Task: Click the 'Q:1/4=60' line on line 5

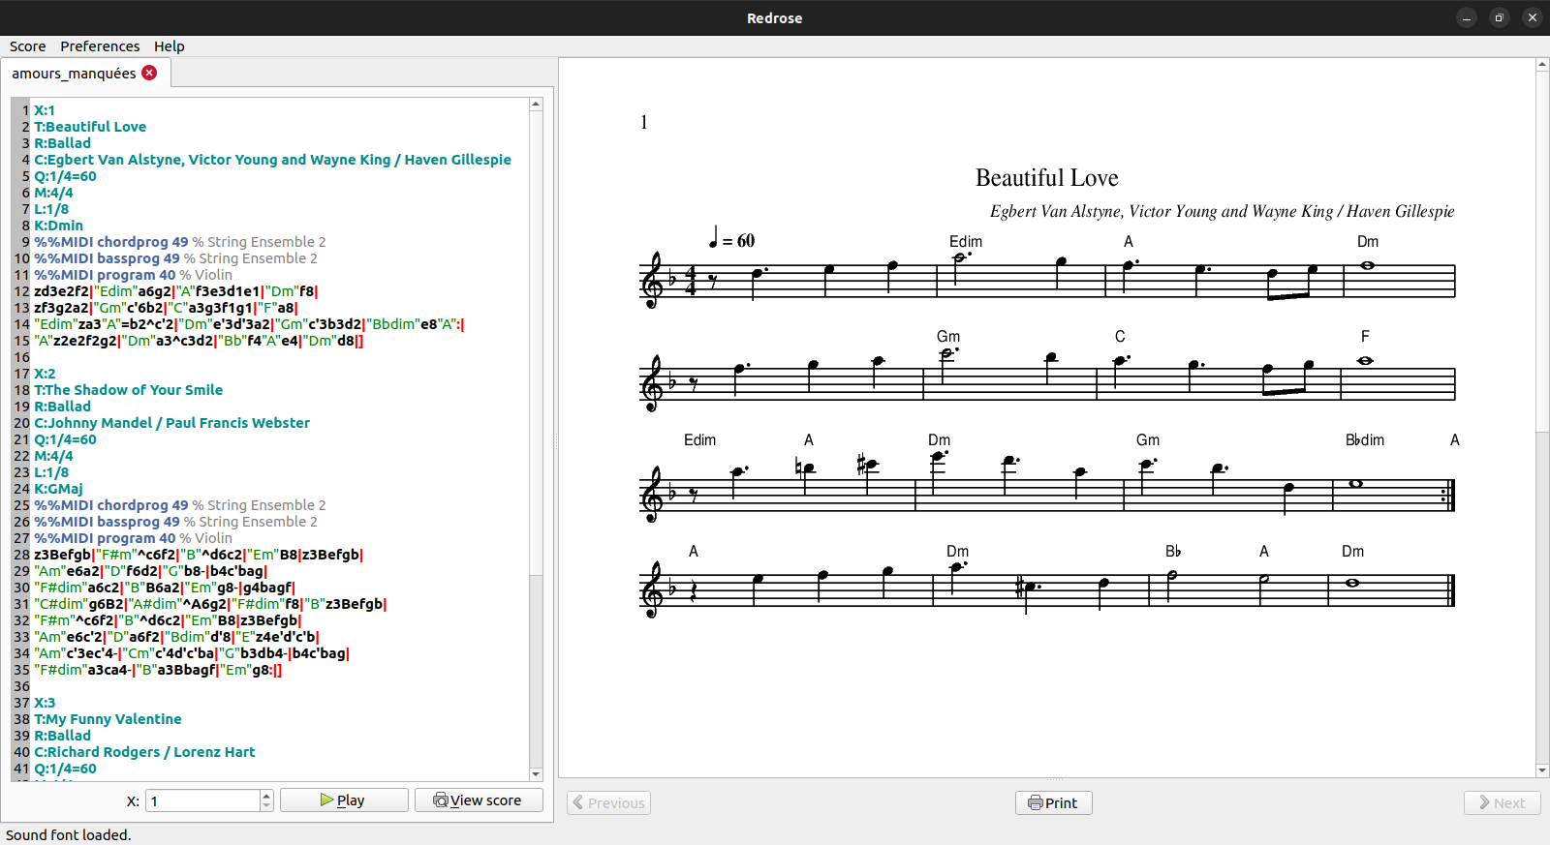Action: click(66, 176)
